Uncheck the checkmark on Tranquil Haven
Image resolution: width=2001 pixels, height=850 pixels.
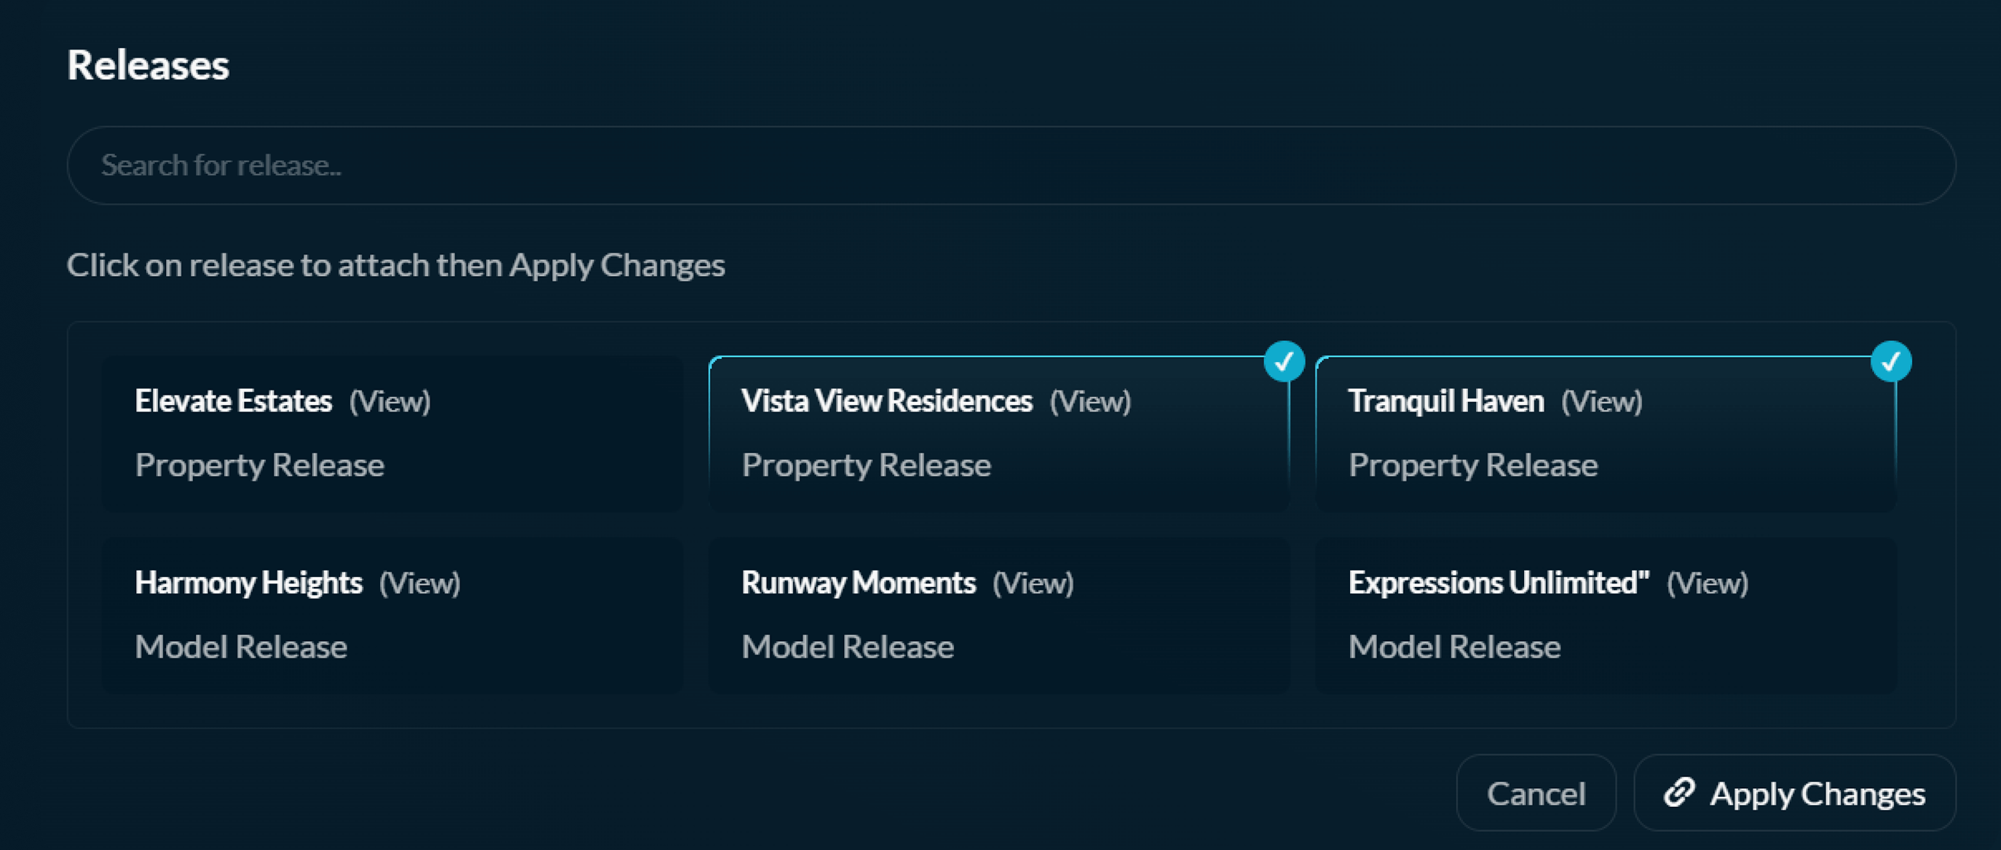[1890, 361]
